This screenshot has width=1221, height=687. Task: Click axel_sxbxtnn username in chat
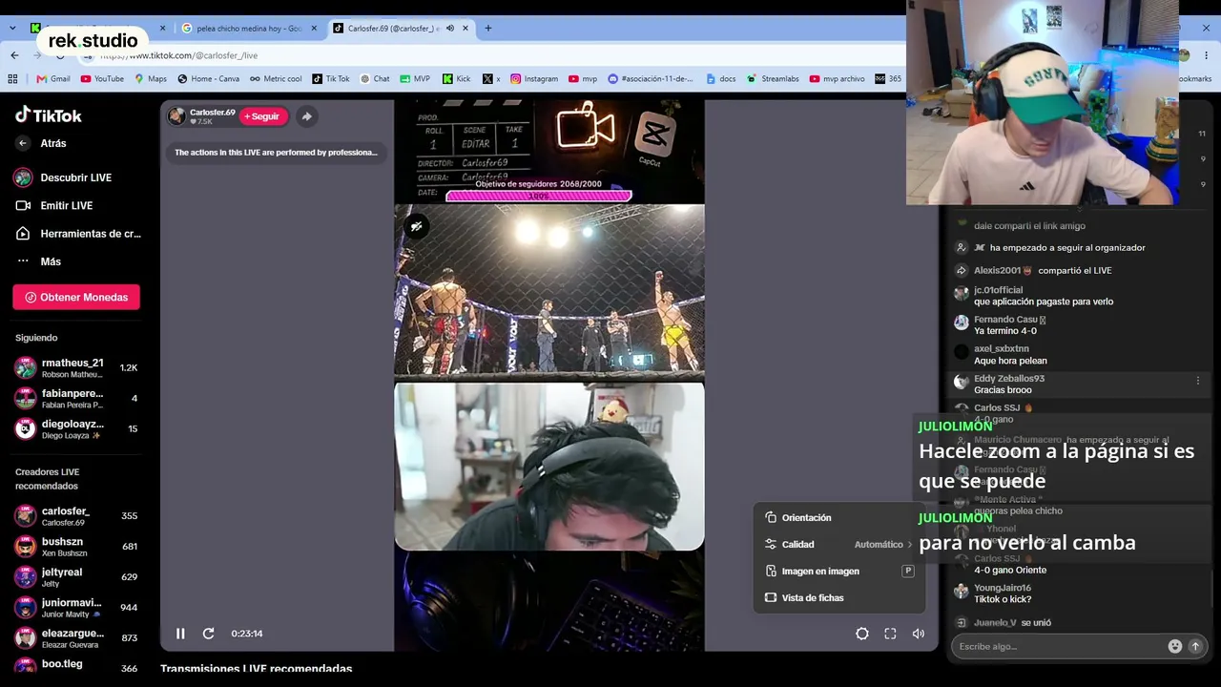pos(1002,349)
